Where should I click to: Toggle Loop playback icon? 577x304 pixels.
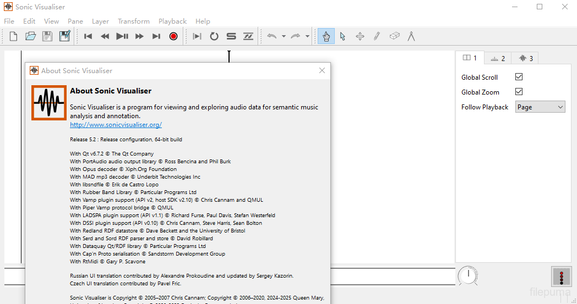(214, 36)
